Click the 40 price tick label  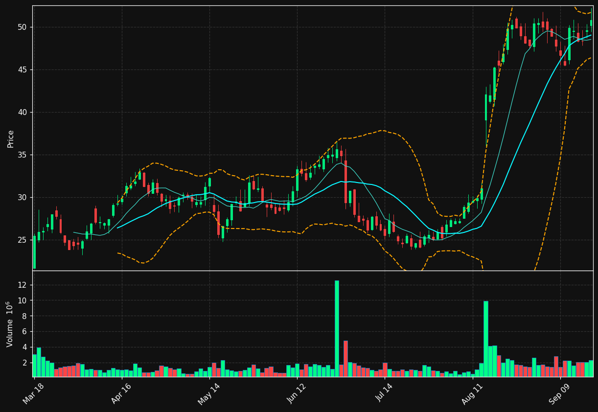click(x=23, y=112)
